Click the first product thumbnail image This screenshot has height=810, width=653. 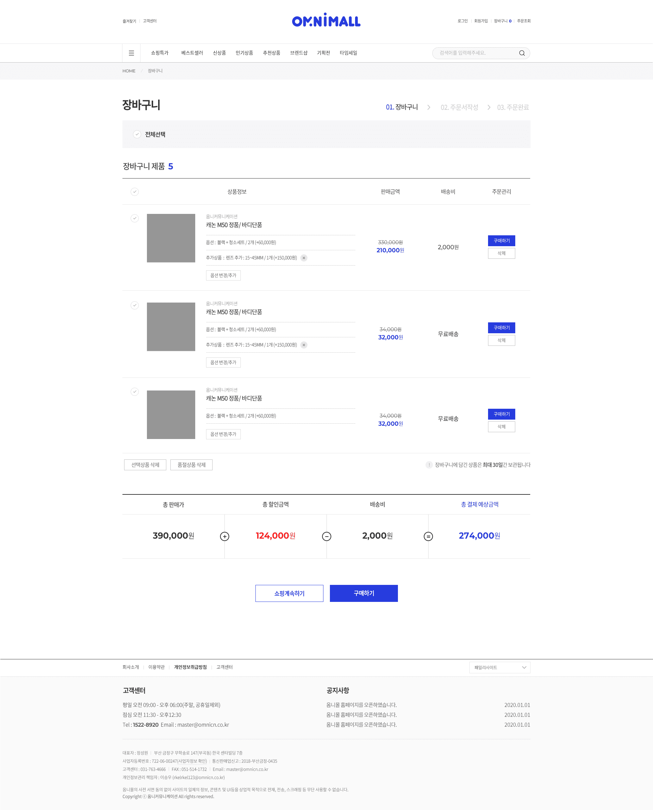pyautogui.click(x=171, y=238)
